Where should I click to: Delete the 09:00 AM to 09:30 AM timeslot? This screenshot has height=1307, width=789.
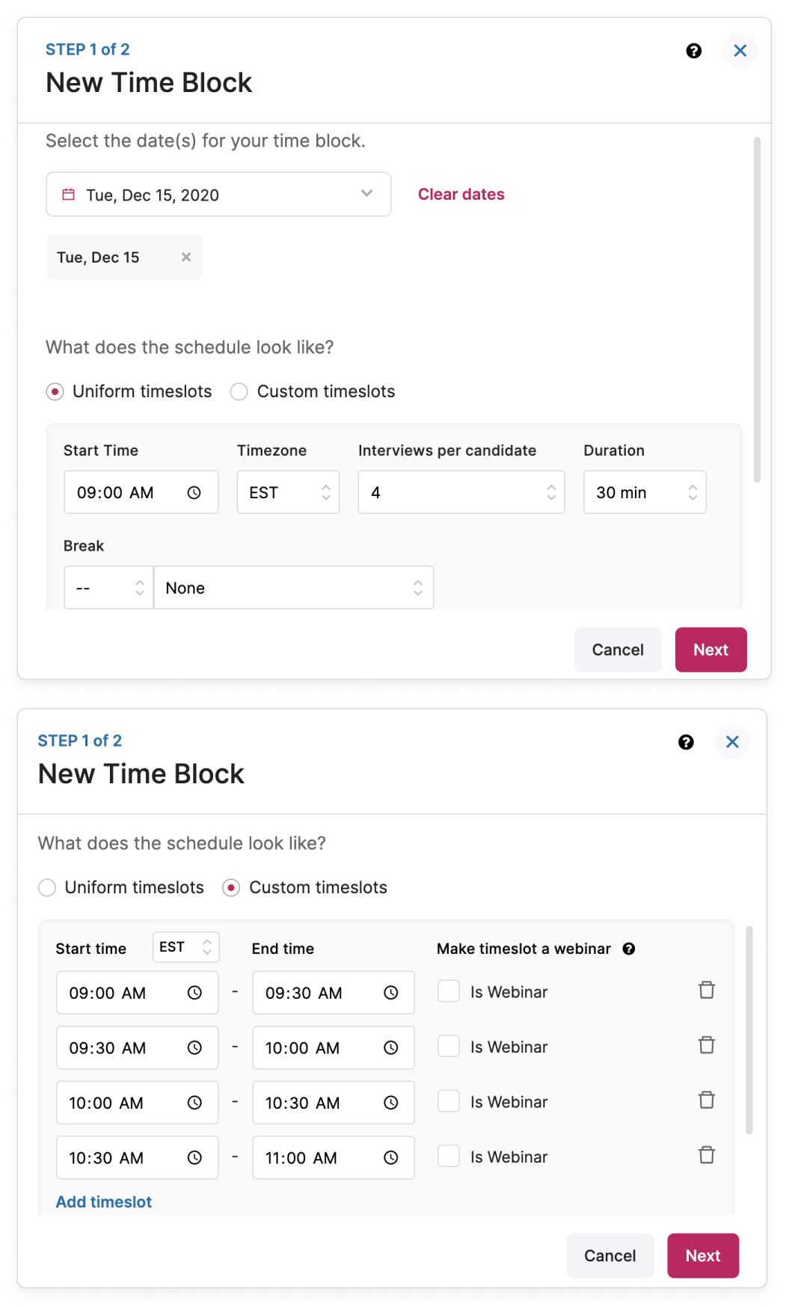(x=707, y=991)
